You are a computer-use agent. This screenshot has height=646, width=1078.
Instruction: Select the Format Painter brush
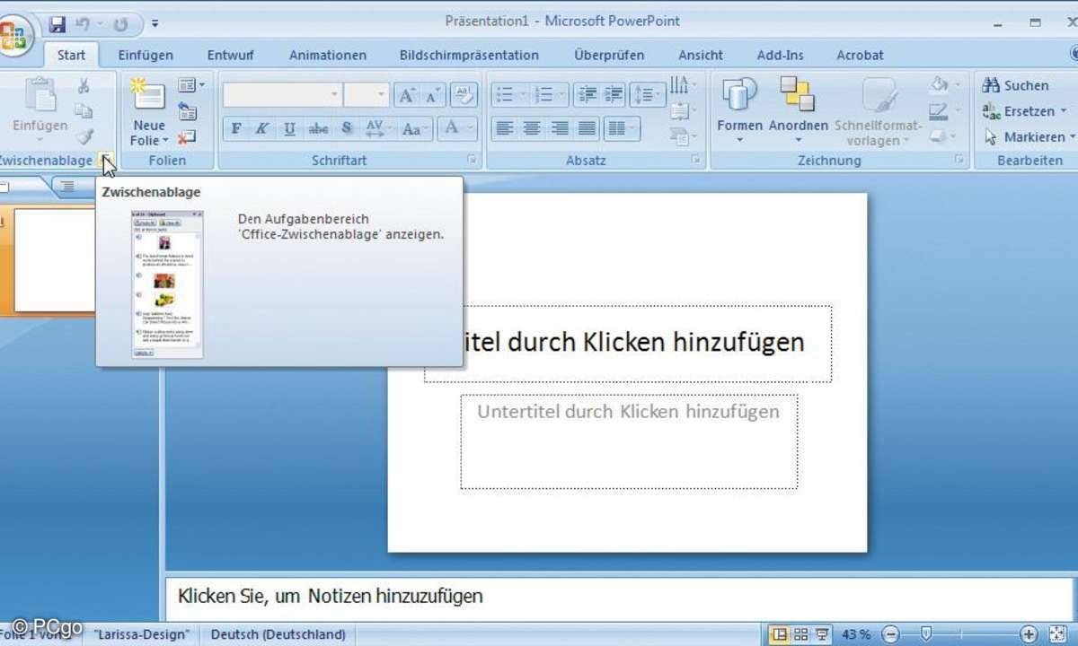pos(84,136)
